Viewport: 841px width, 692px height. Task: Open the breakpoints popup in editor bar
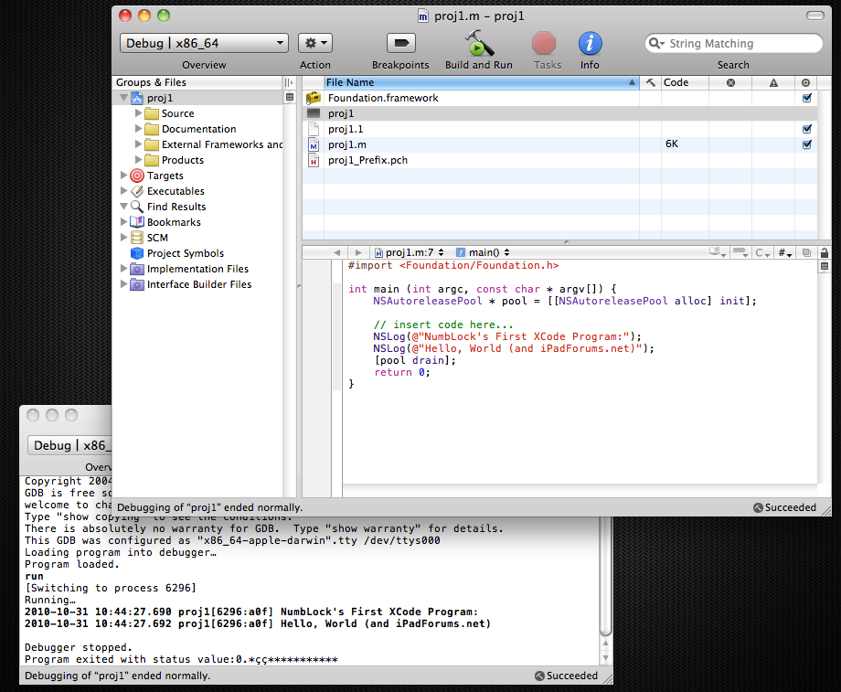tap(740, 252)
